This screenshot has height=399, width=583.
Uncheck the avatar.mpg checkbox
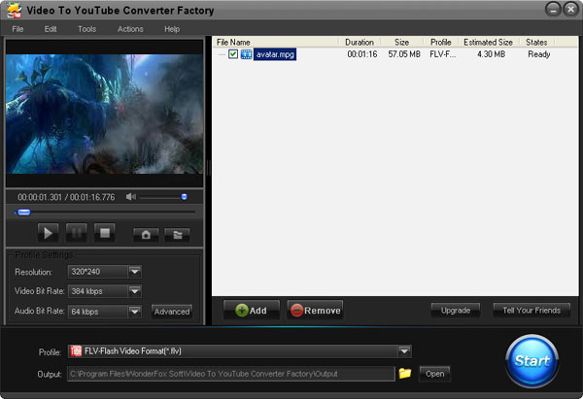tap(233, 54)
